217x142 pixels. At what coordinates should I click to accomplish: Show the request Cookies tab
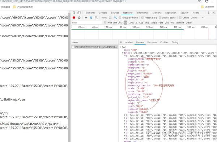(x=164, y=42)
